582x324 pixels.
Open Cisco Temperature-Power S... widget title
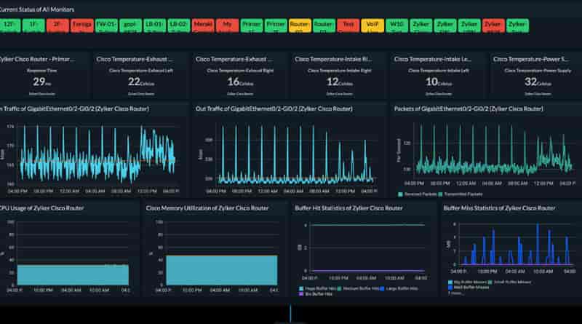click(530, 59)
